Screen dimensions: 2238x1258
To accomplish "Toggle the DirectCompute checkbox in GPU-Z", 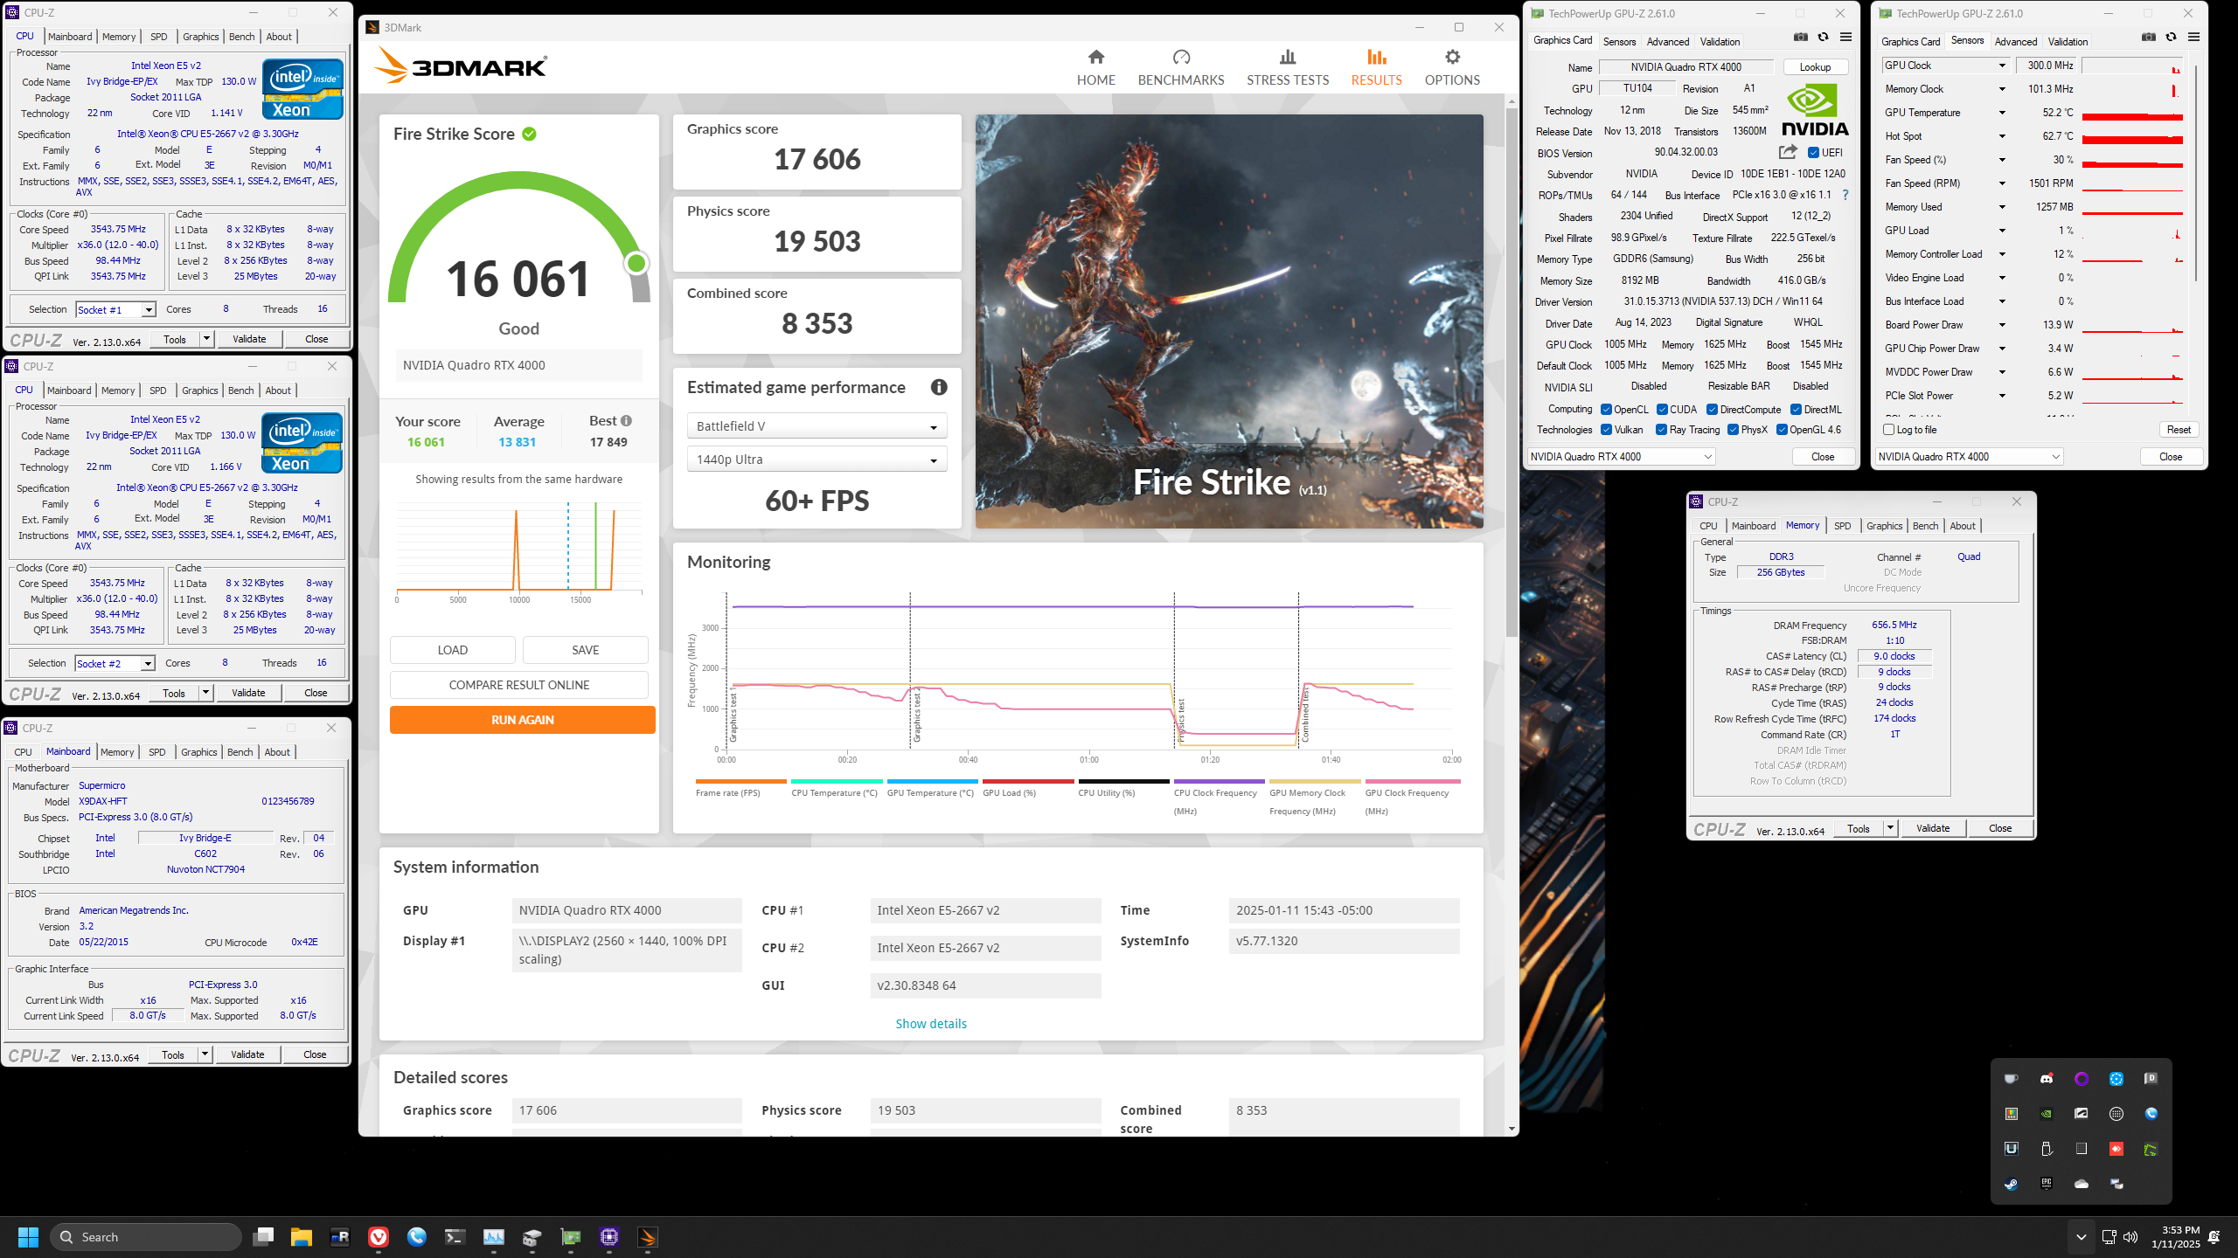I will [x=1712, y=410].
